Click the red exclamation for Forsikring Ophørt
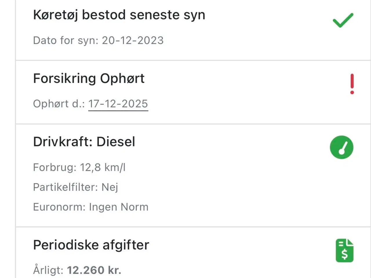Screen dimensions: 371x278 click(x=352, y=84)
